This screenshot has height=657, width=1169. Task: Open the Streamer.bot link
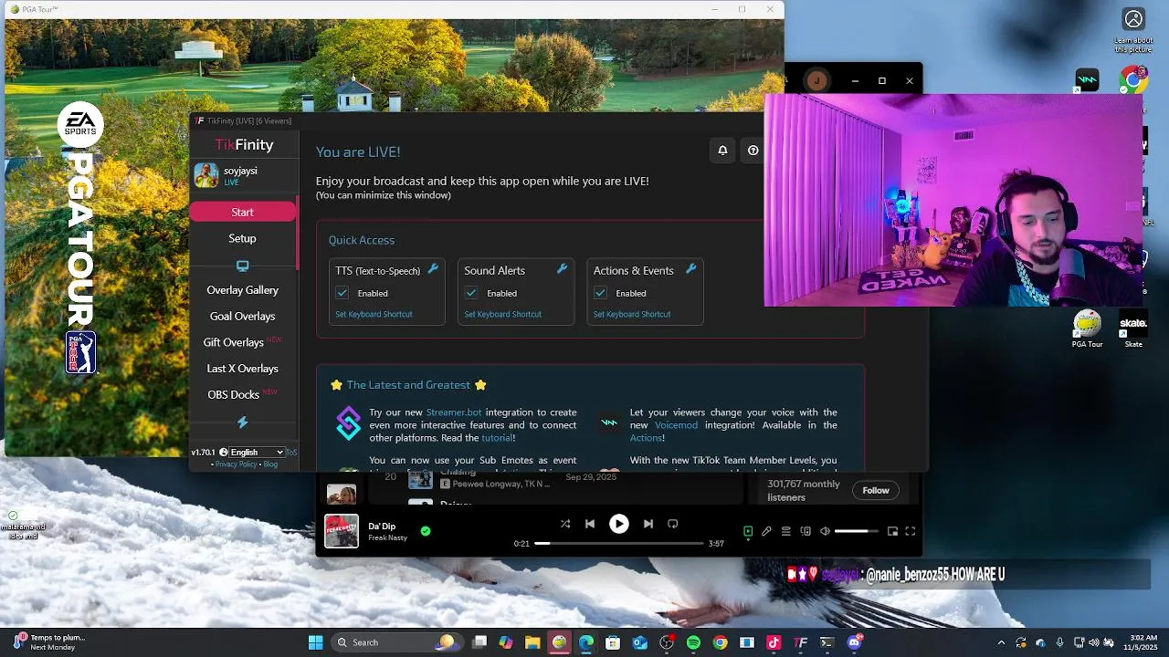coord(453,412)
